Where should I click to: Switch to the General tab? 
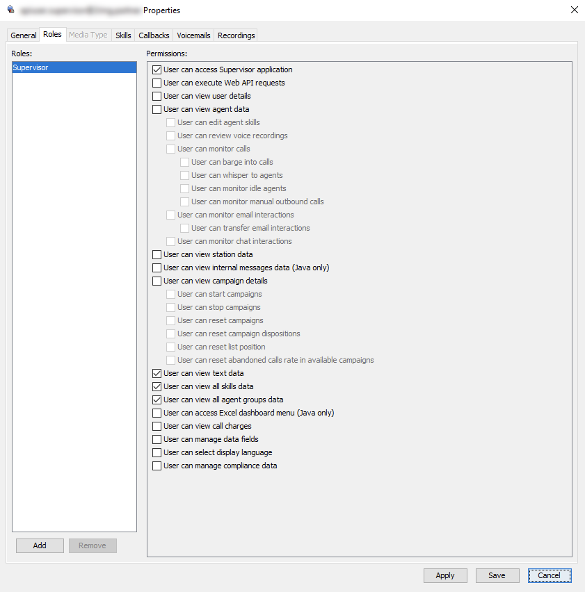point(23,35)
